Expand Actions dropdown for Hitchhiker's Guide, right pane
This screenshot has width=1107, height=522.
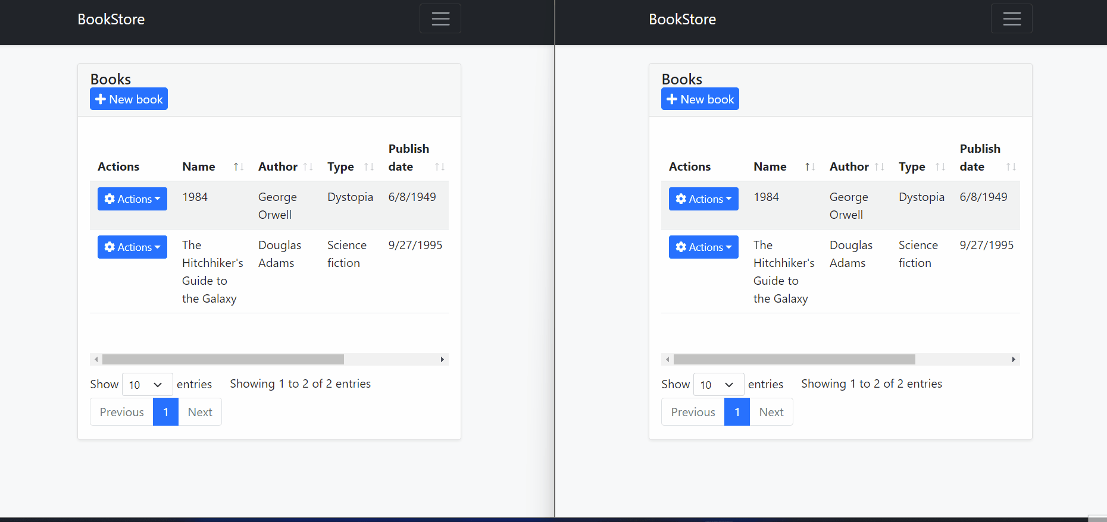703,247
